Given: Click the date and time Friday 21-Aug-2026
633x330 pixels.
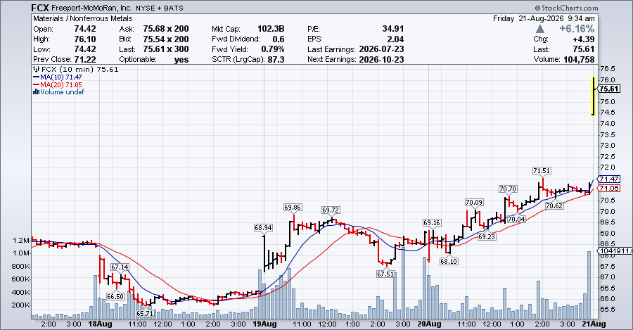Looking at the screenshot, I should pyautogui.click(x=544, y=18).
